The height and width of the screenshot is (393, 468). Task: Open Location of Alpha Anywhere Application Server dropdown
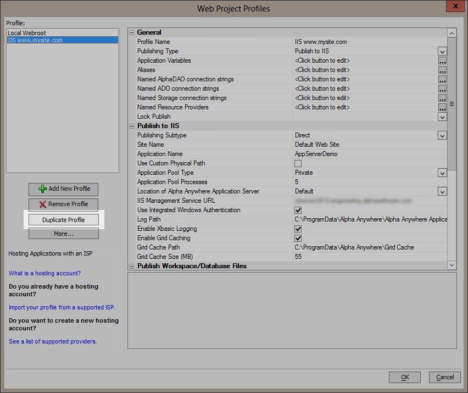click(442, 191)
